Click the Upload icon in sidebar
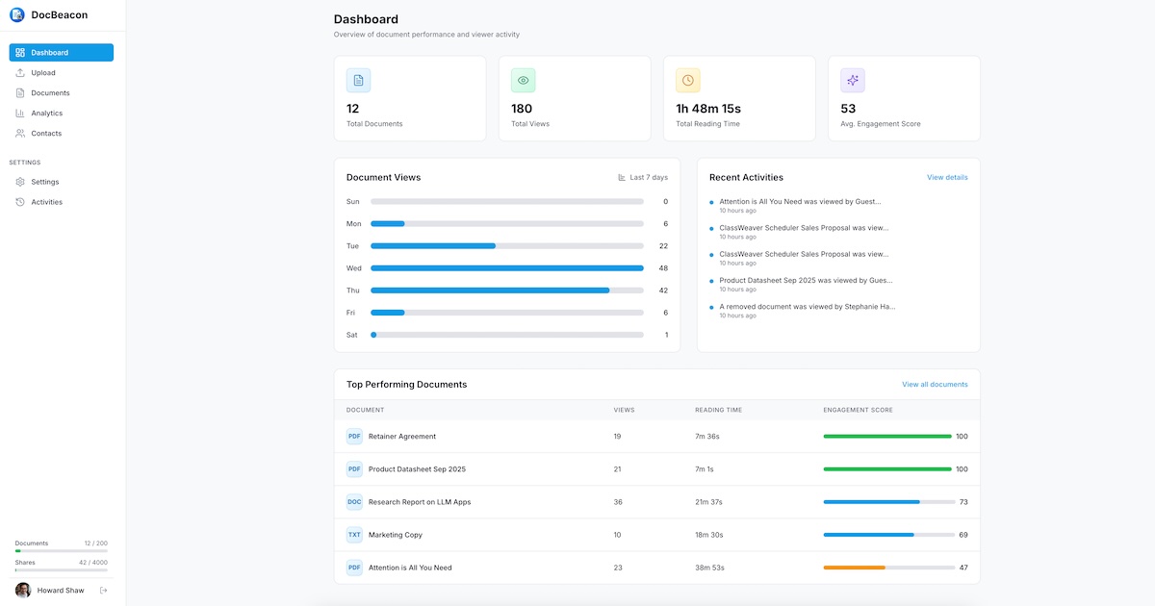 point(20,73)
